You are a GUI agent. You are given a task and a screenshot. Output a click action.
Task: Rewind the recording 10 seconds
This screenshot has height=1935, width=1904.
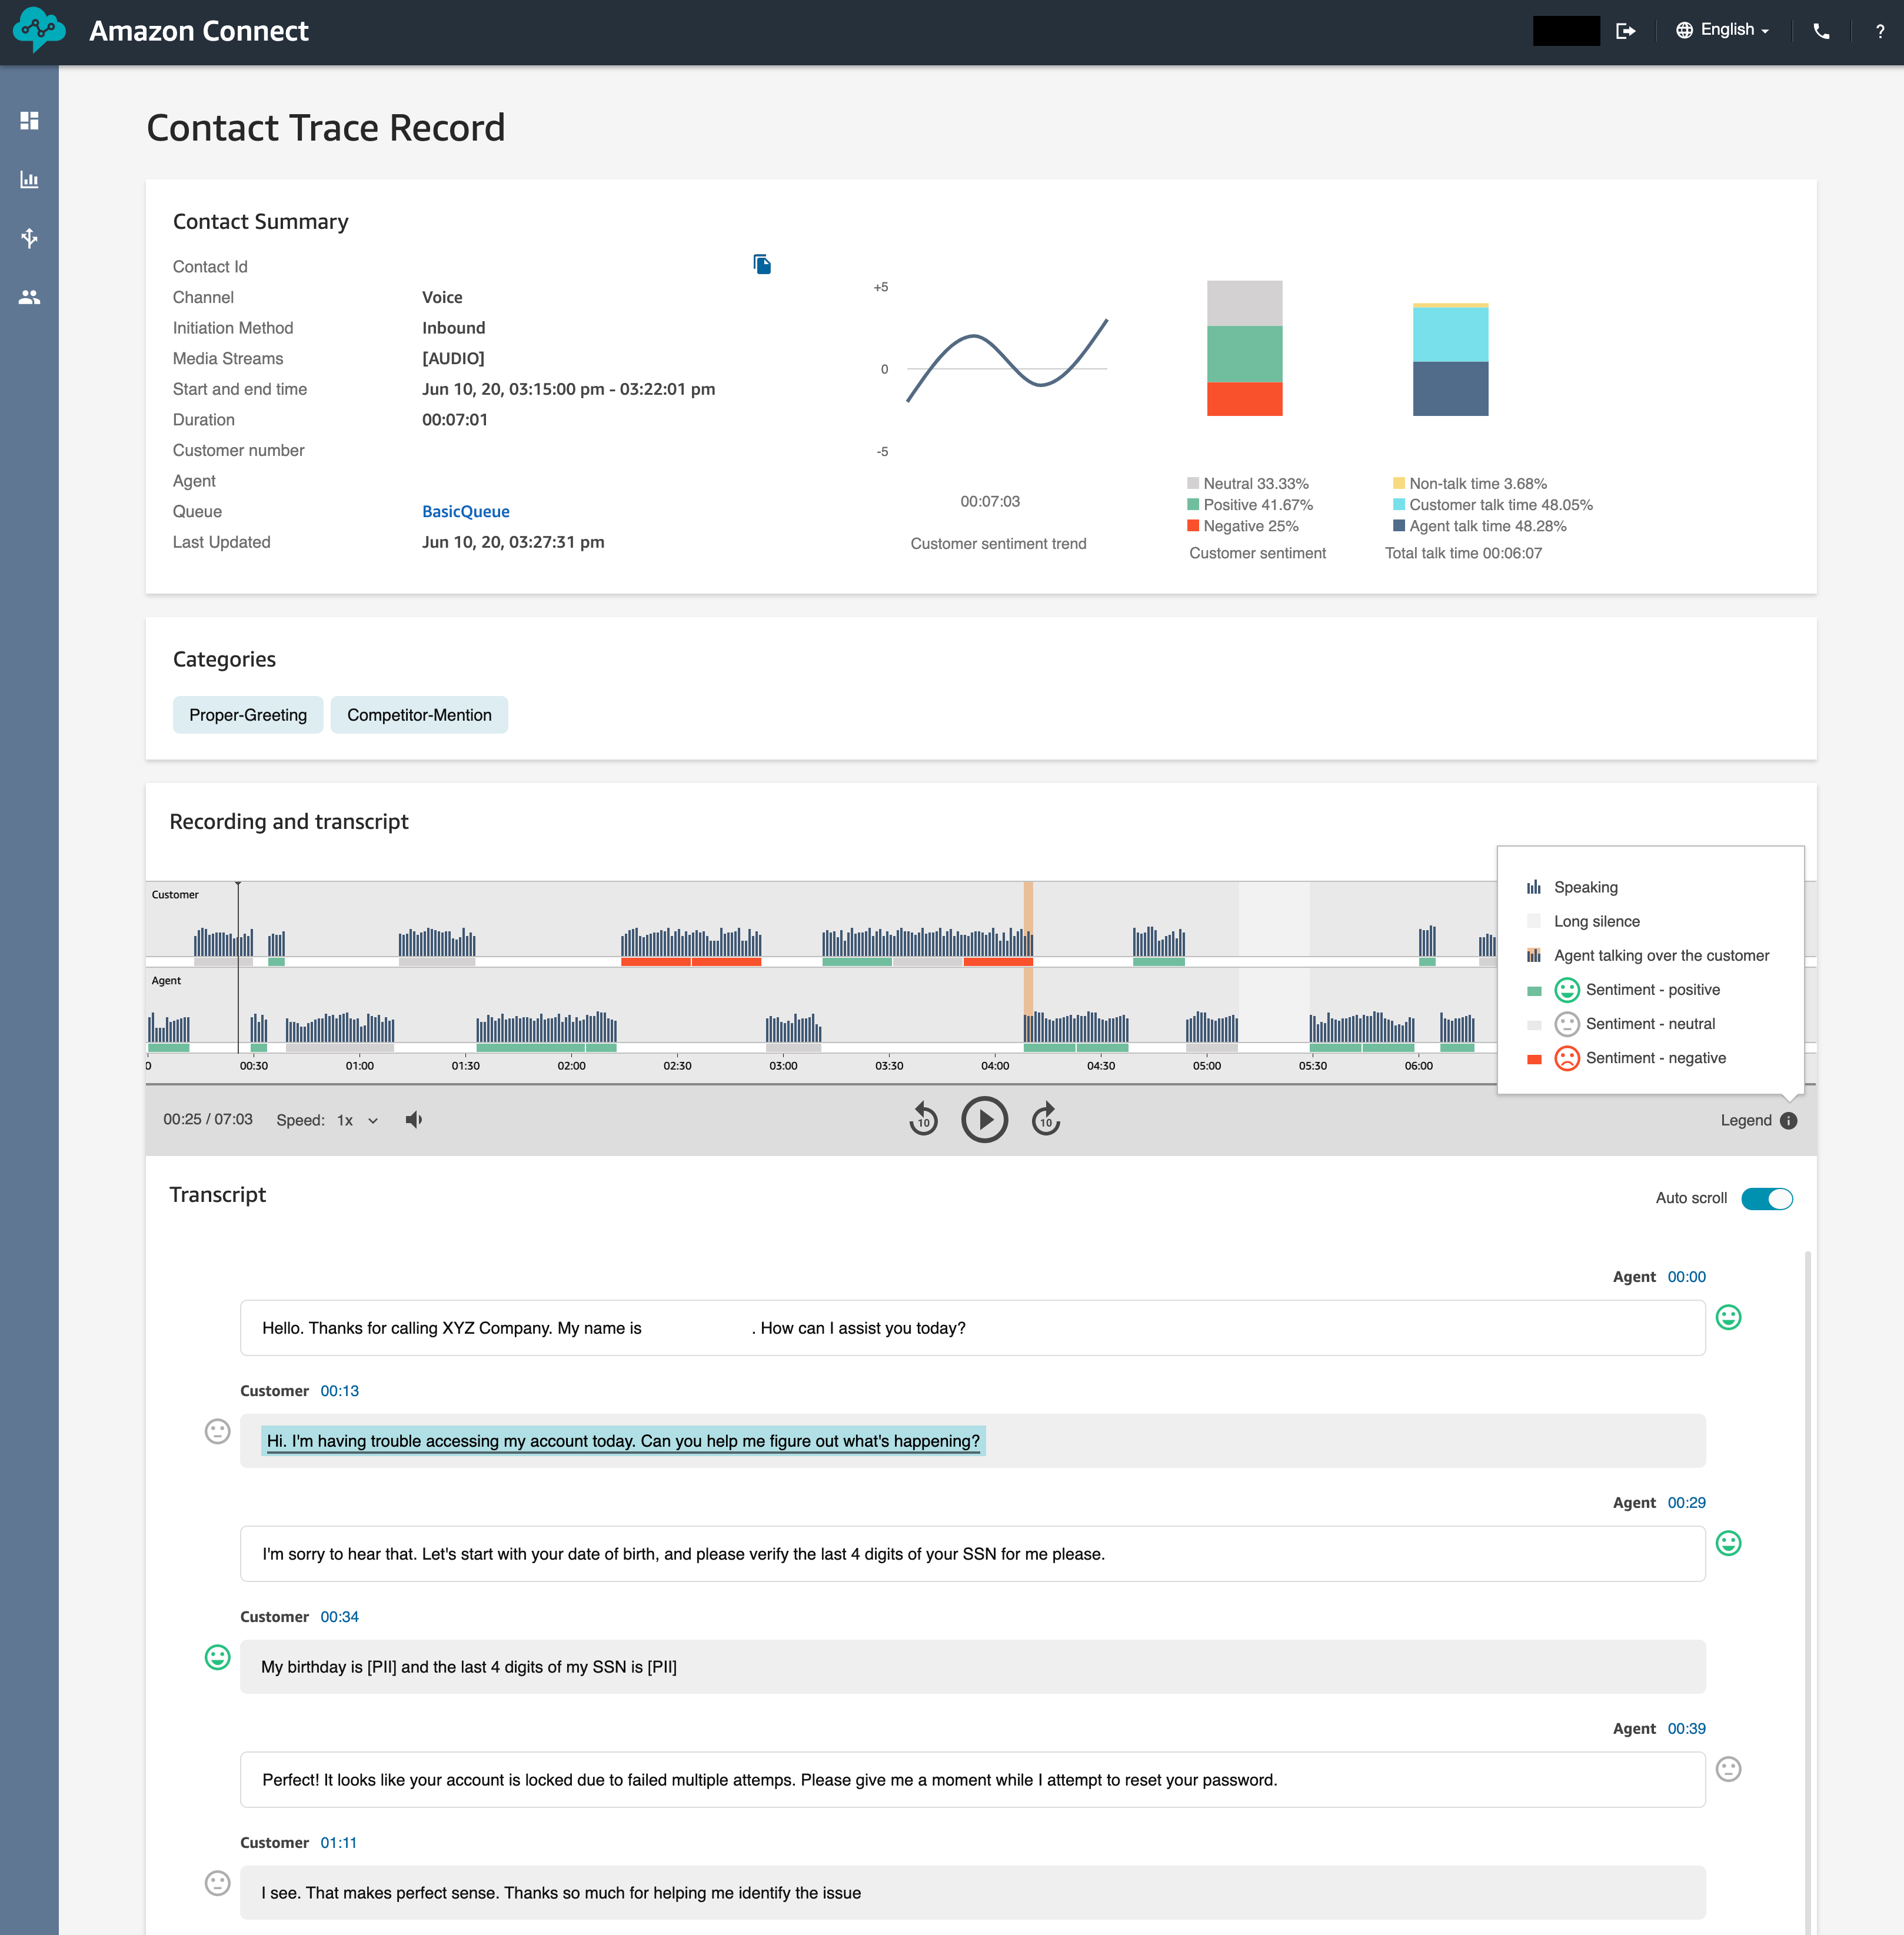pyautogui.click(x=923, y=1120)
